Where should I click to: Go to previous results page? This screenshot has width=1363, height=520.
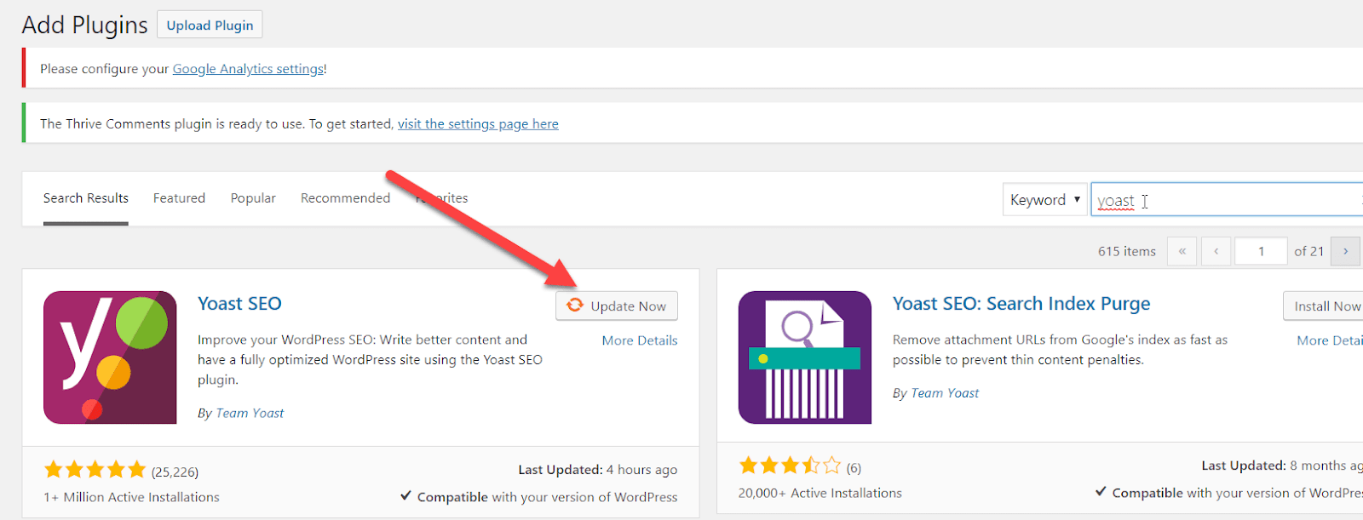click(x=1216, y=251)
